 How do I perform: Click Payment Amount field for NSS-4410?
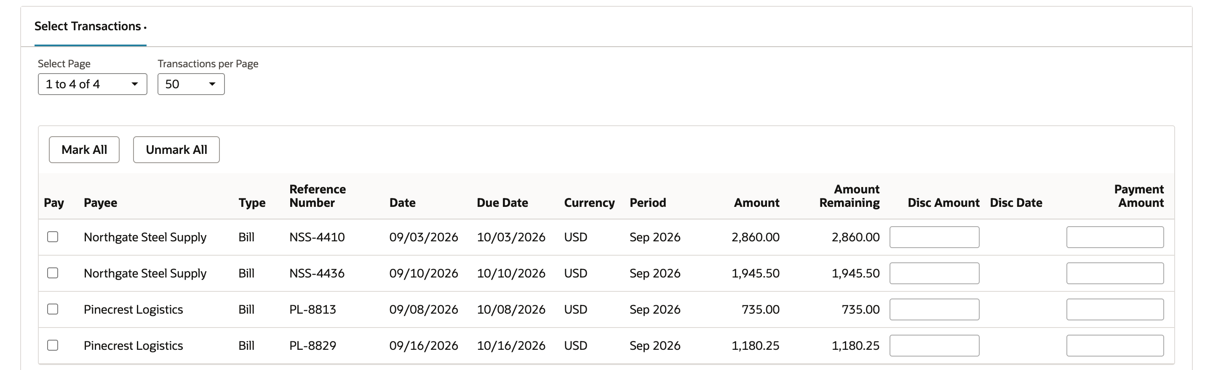coord(1115,237)
